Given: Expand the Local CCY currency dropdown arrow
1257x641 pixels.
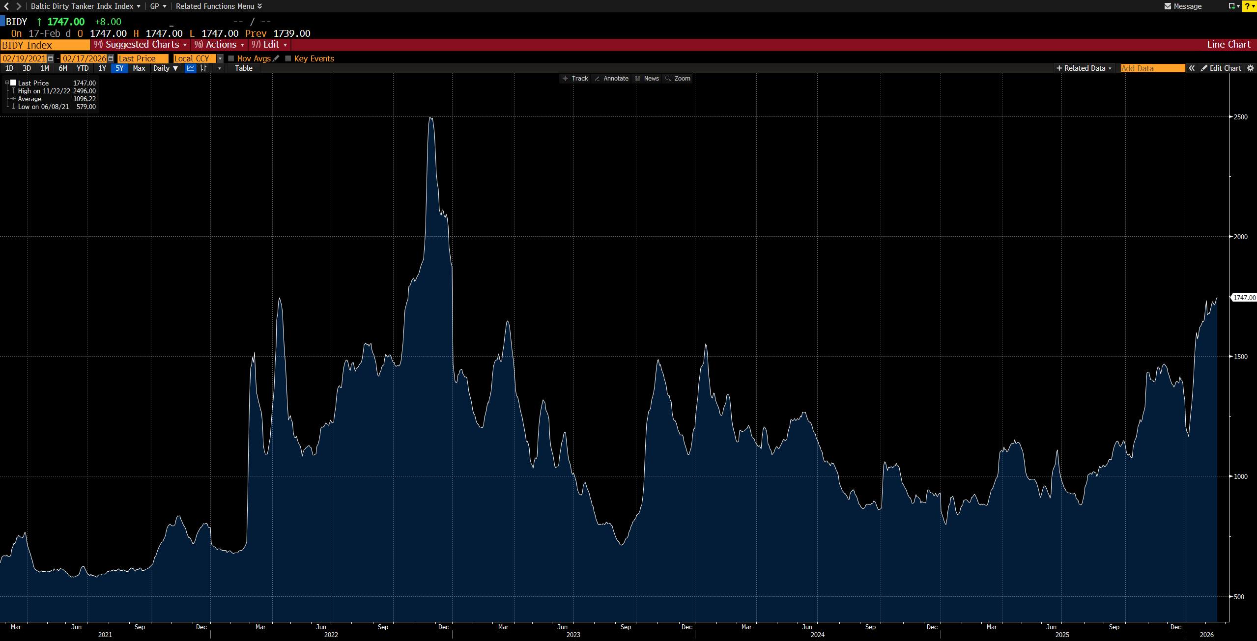Looking at the screenshot, I should tap(220, 58).
